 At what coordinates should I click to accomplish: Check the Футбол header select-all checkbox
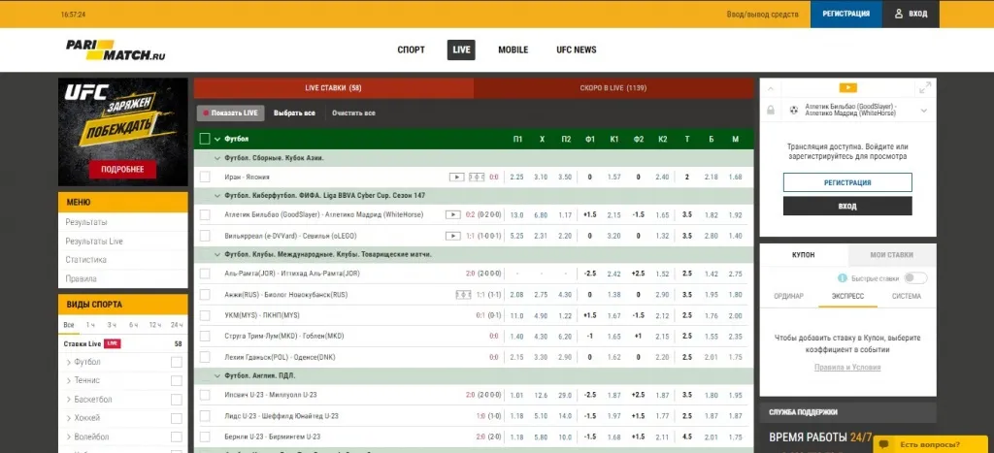[204, 139]
